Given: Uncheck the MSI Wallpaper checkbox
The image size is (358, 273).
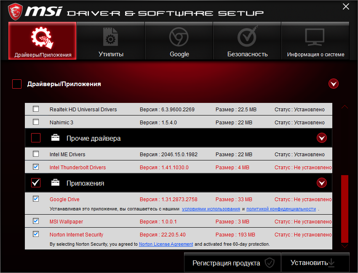Looking at the screenshot, I should (36, 221).
